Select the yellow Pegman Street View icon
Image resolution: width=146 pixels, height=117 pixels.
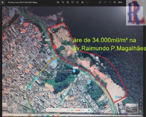coord(141,111)
